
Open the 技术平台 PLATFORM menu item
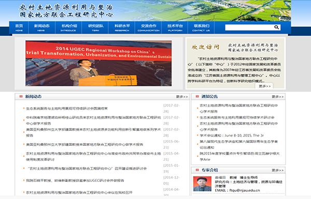click(175, 27)
